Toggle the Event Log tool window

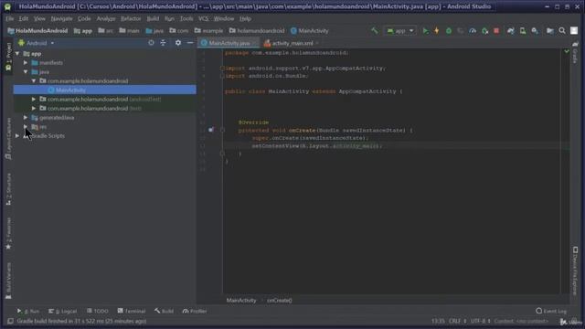[x=551, y=311]
